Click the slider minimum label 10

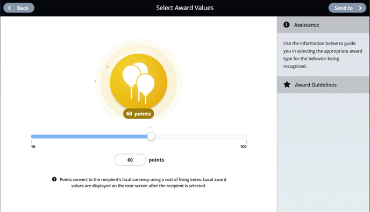point(33,147)
